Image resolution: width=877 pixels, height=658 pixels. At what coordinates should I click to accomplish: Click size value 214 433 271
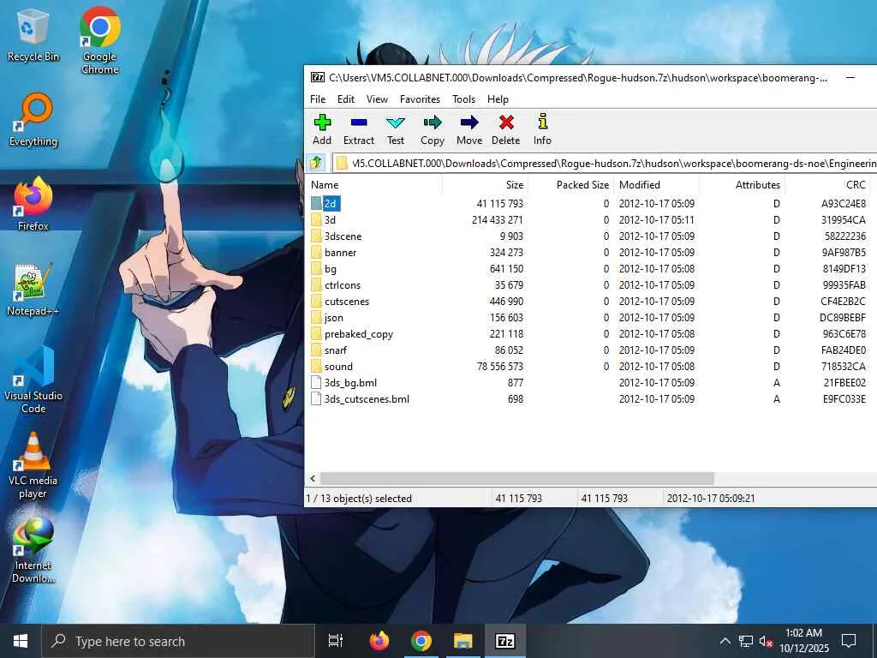tap(498, 220)
